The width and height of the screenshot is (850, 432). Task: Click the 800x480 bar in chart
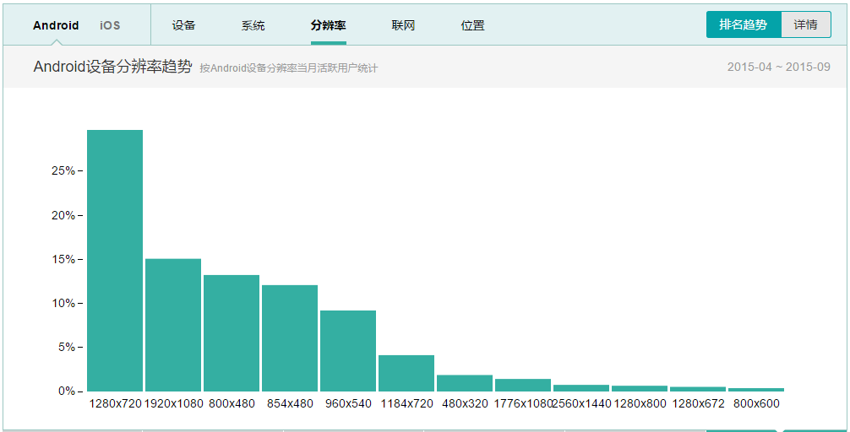[x=232, y=333]
